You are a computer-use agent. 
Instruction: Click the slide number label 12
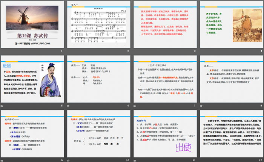pos(261,160)
